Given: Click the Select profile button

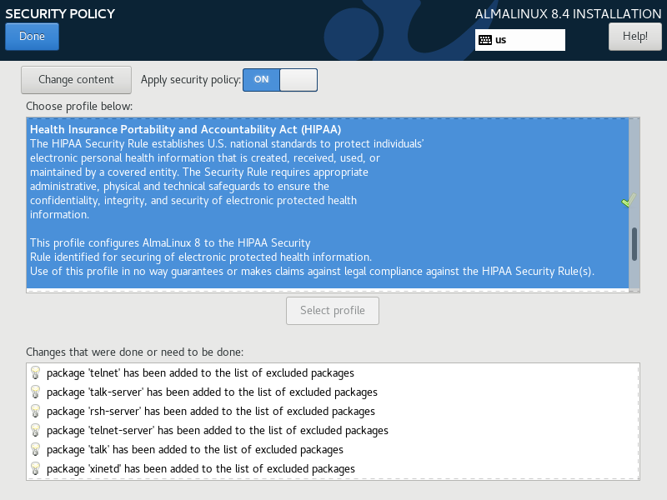Looking at the screenshot, I should 332,311.
